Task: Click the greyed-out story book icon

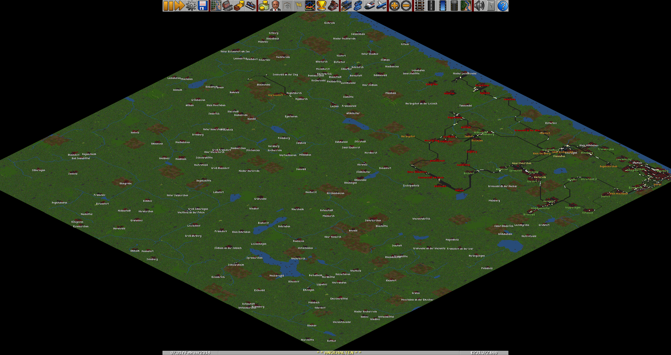Action: click(287, 6)
